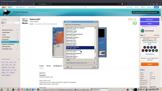Click the MATTHEWMX86 green avatar

coord(143,31)
